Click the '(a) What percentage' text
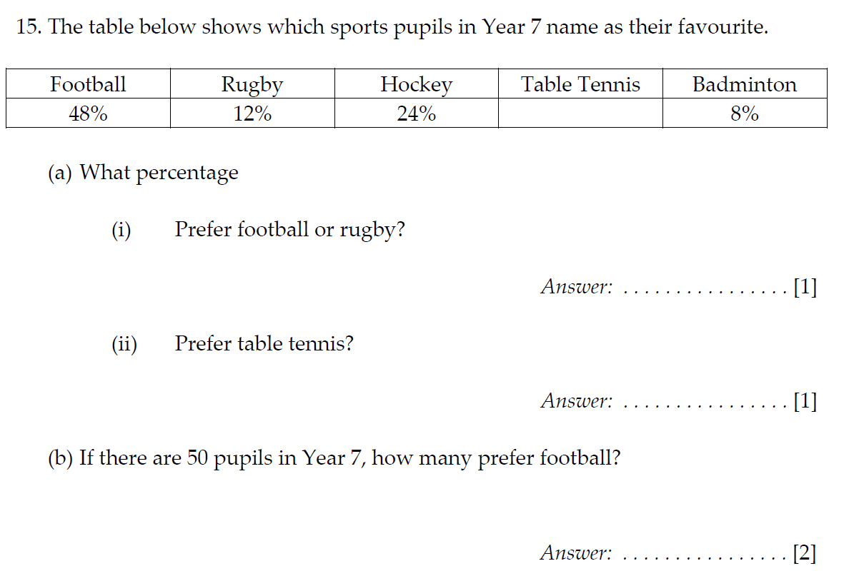The height and width of the screenshot is (581, 844). click(x=143, y=173)
